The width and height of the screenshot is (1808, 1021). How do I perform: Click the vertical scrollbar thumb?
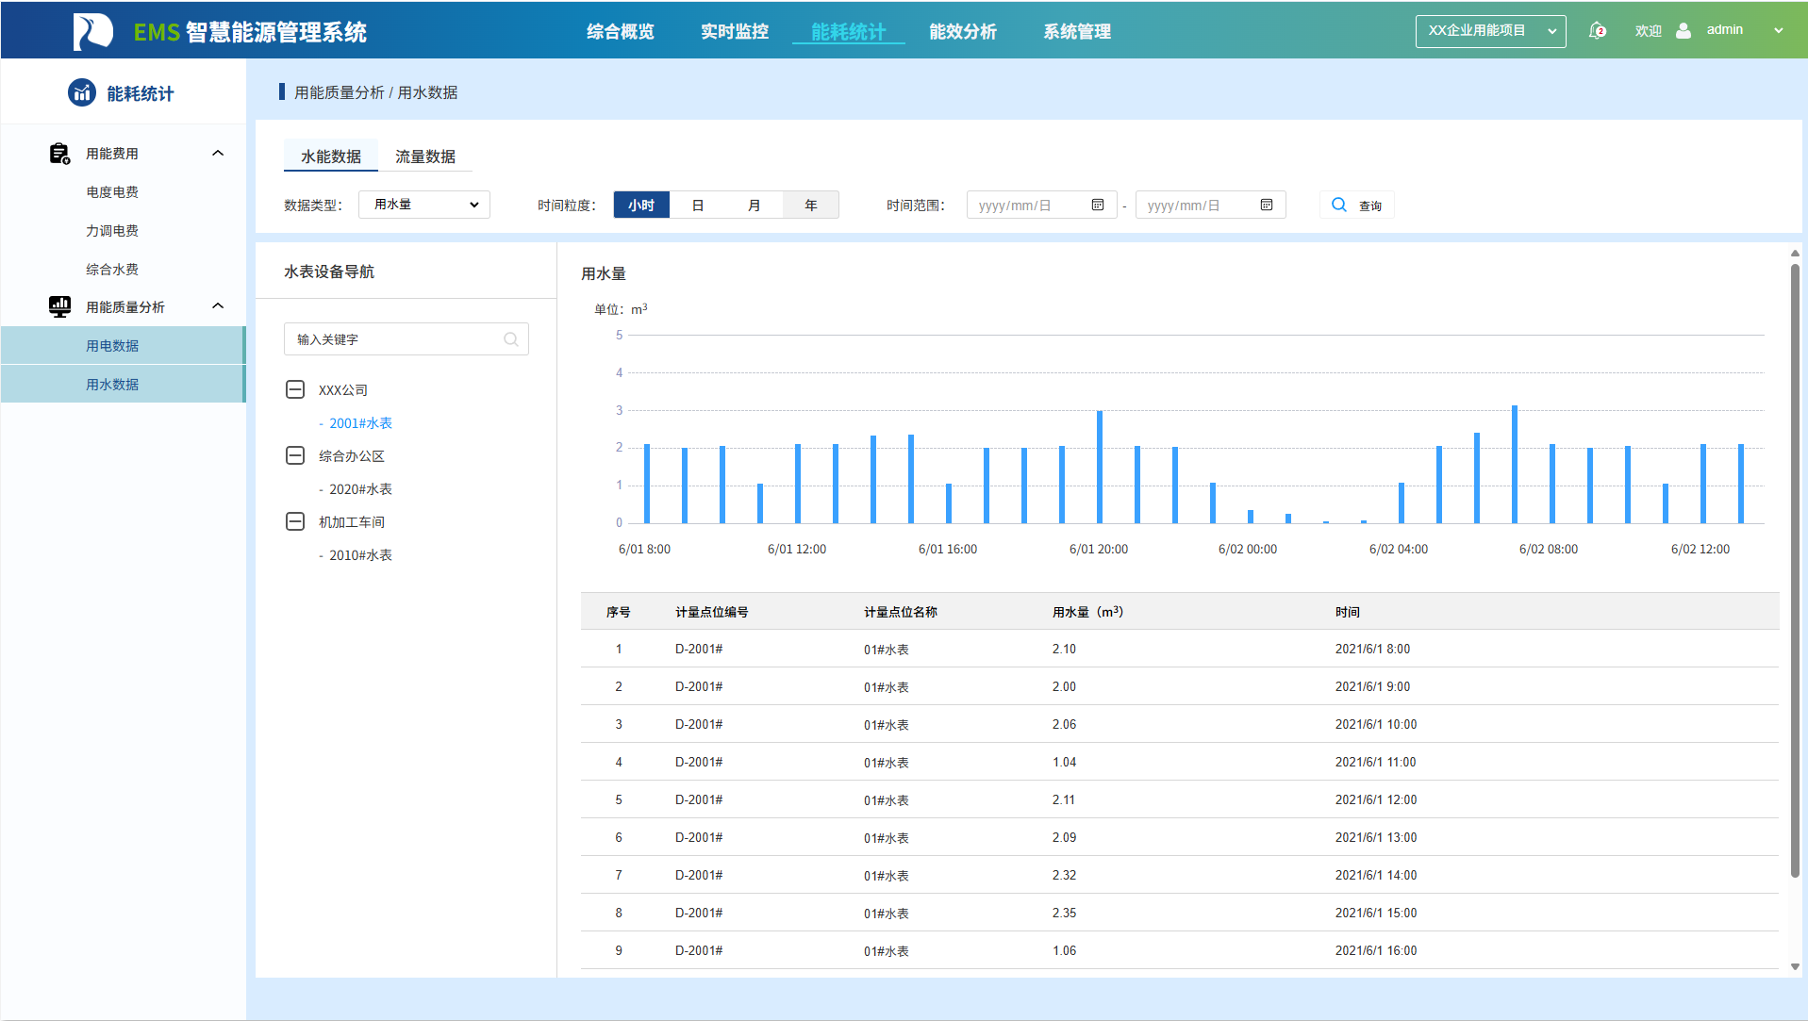point(1795,570)
